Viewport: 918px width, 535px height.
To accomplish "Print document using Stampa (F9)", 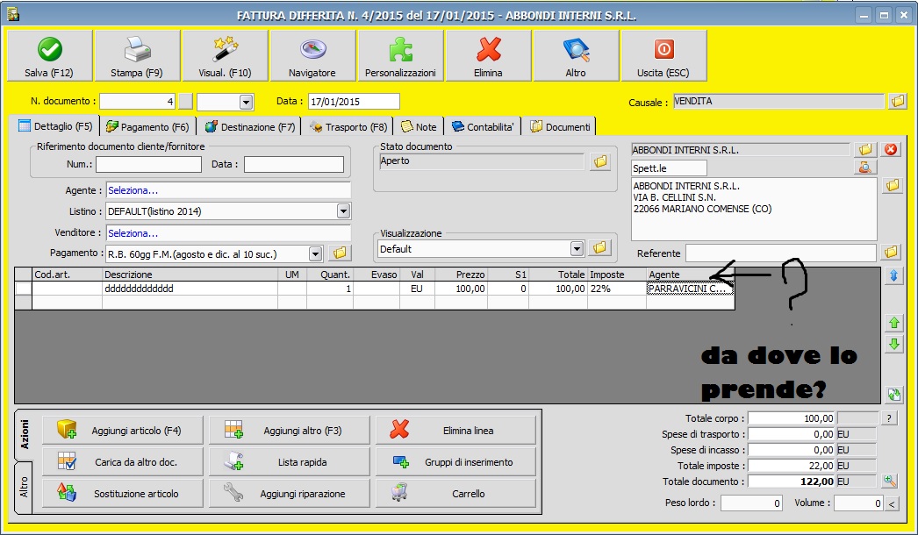I will [137, 55].
